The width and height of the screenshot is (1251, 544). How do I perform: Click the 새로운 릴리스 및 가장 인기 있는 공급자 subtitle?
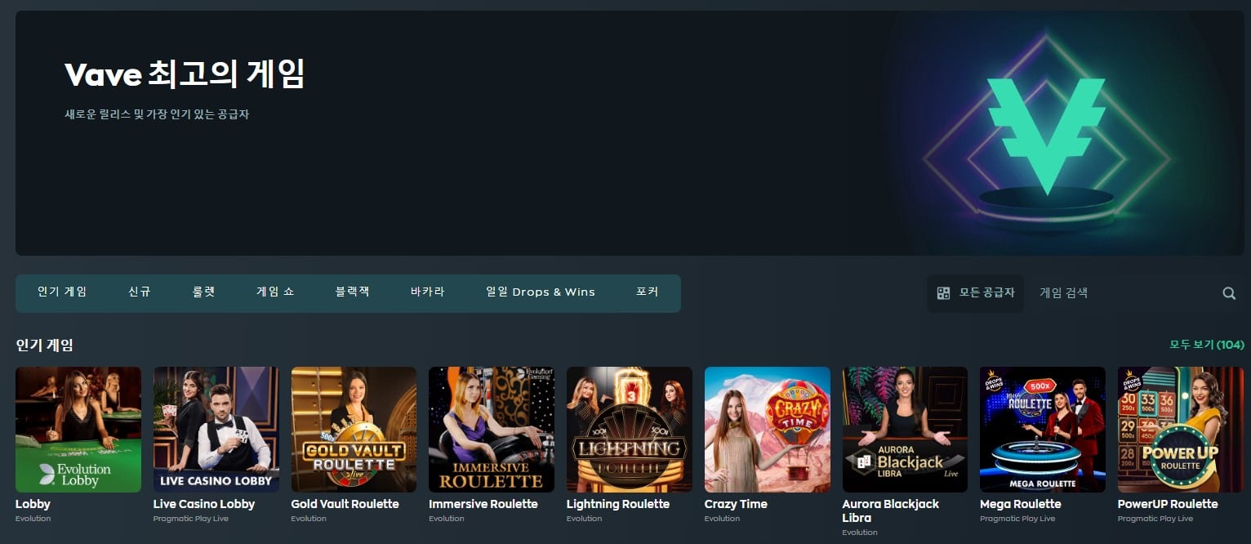tap(157, 114)
